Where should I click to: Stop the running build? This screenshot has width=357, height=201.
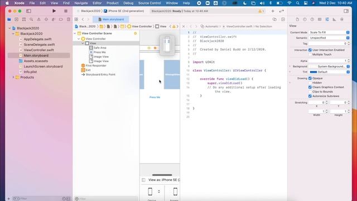click(x=66, y=11)
